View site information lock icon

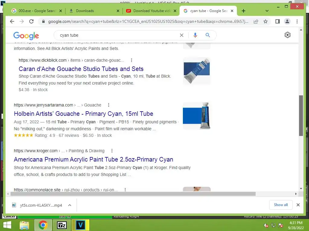[43, 21]
